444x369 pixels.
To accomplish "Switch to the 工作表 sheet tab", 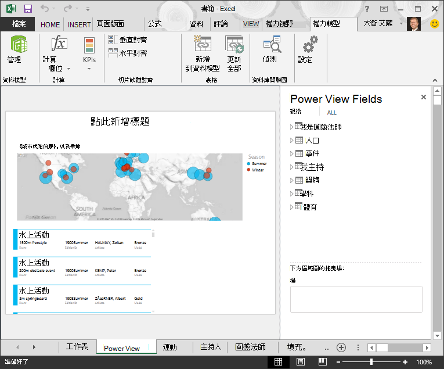I will tap(77, 346).
